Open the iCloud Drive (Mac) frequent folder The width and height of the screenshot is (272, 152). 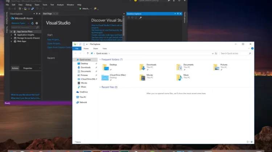point(114,77)
